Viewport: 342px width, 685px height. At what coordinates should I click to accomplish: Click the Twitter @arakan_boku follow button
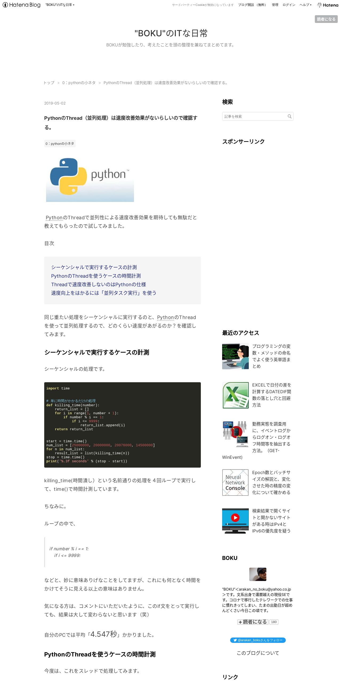[258, 640]
